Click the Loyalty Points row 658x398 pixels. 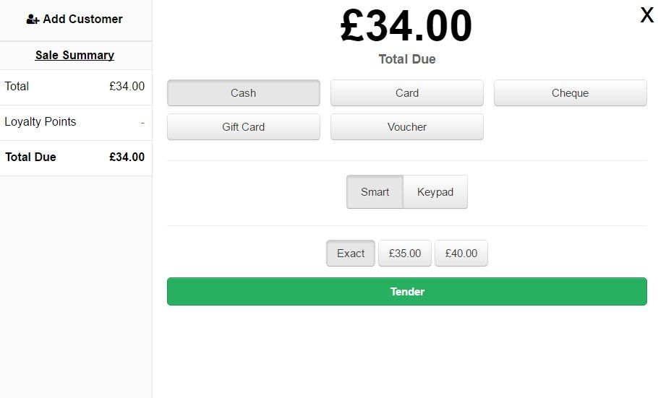click(76, 123)
